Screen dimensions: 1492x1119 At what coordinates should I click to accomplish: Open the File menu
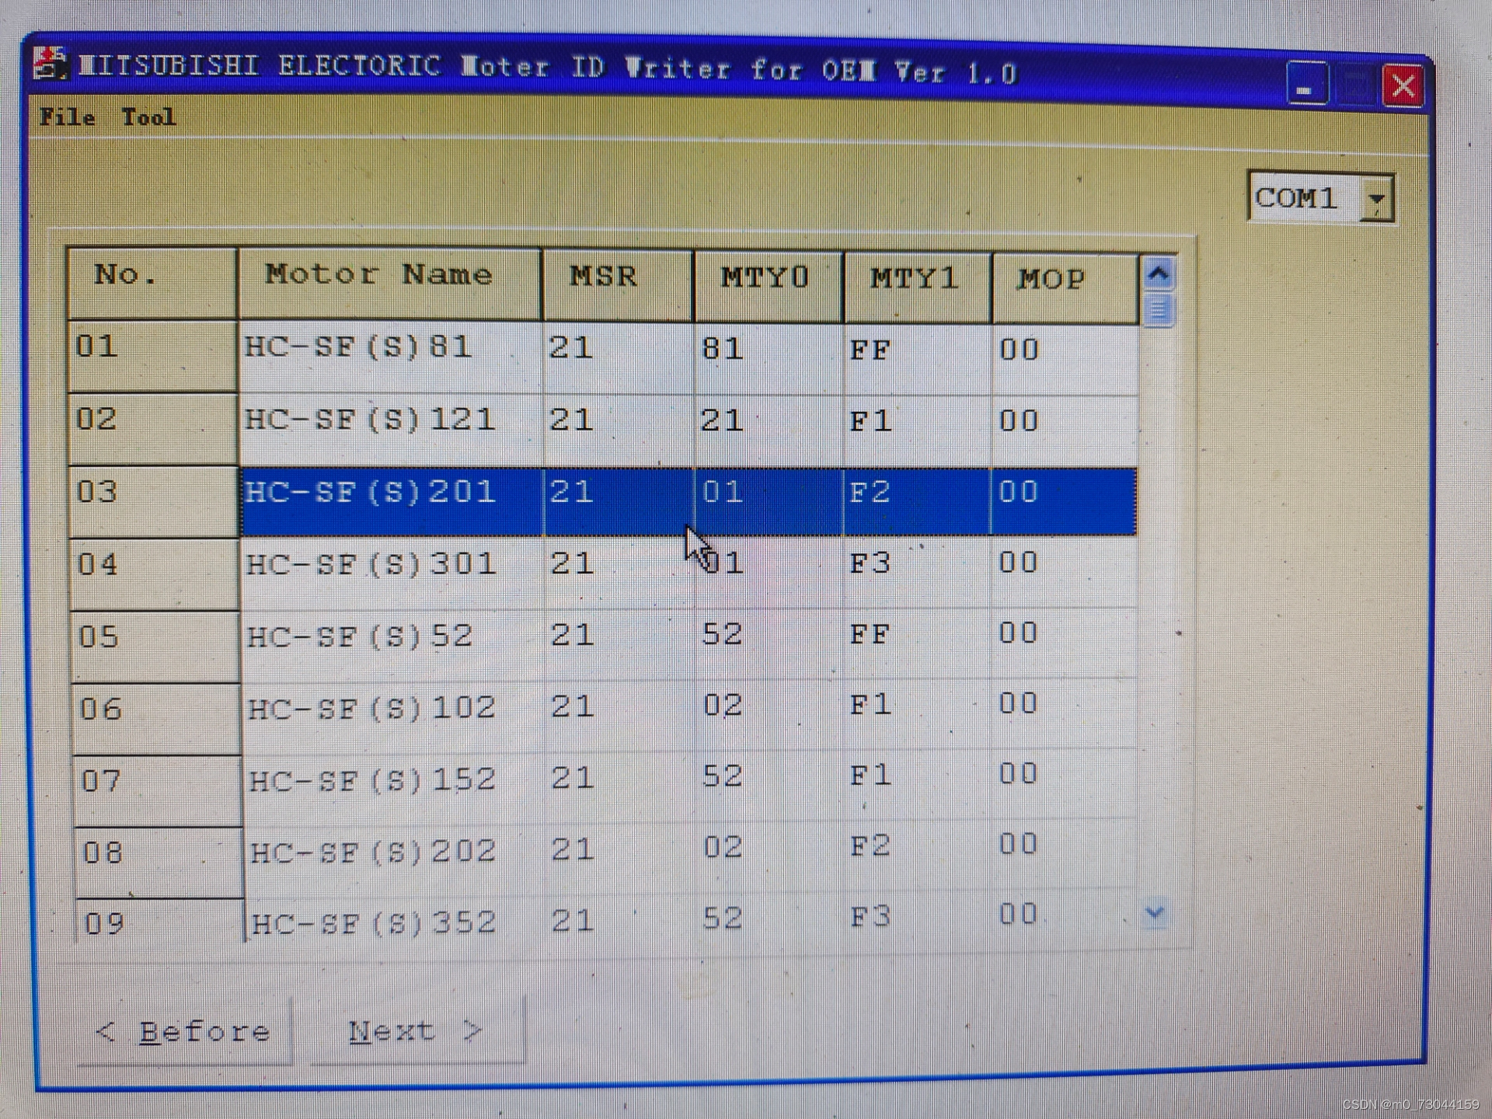pyautogui.click(x=68, y=117)
